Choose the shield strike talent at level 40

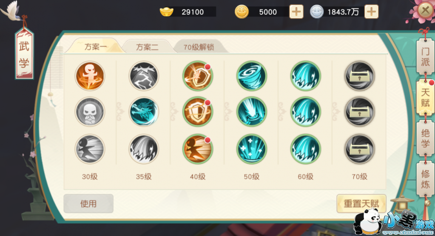[x=198, y=76]
